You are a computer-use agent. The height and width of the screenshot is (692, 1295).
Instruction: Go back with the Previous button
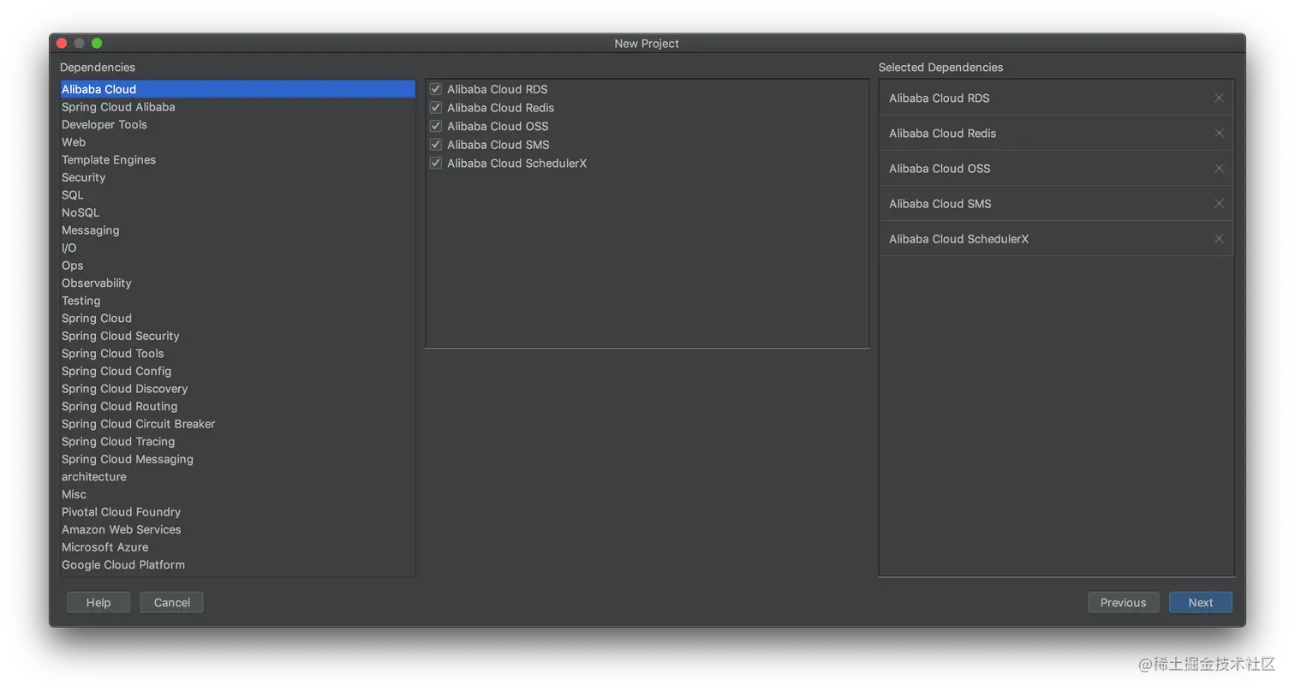point(1123,602)
